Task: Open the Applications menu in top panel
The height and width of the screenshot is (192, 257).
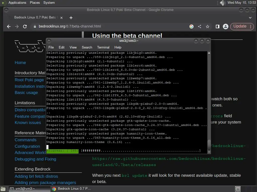Action: 17,2
